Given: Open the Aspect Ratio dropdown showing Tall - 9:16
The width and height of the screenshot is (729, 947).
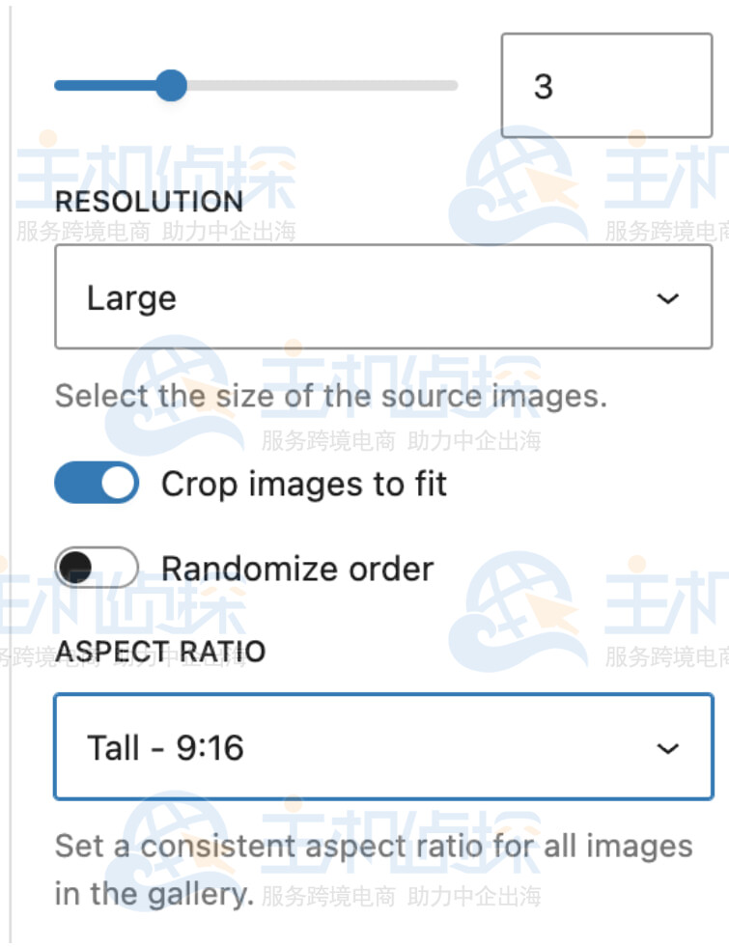Looking at the screenshot, I should [x=382, y=748].
